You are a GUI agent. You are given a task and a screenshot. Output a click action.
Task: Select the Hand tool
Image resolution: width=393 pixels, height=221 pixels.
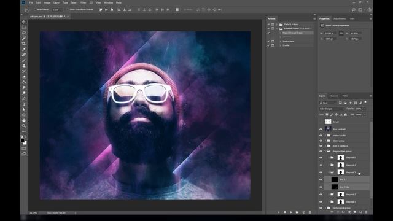click(x=24, y=120)
